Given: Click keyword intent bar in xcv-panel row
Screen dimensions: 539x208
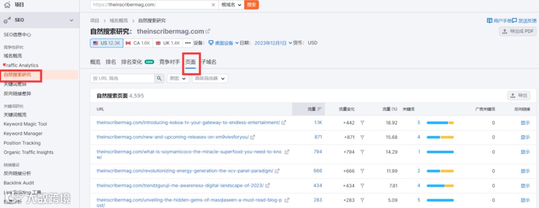Looking at the screenshot, I should click(440, 171).
